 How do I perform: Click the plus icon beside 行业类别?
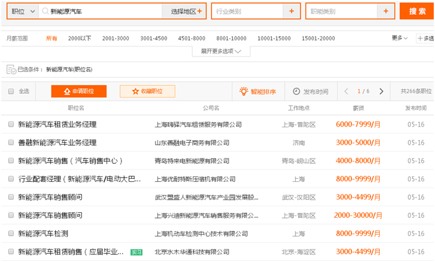point(291,11)
